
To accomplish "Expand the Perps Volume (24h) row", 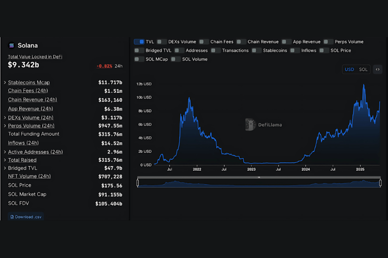I will (x=5, y=126).
